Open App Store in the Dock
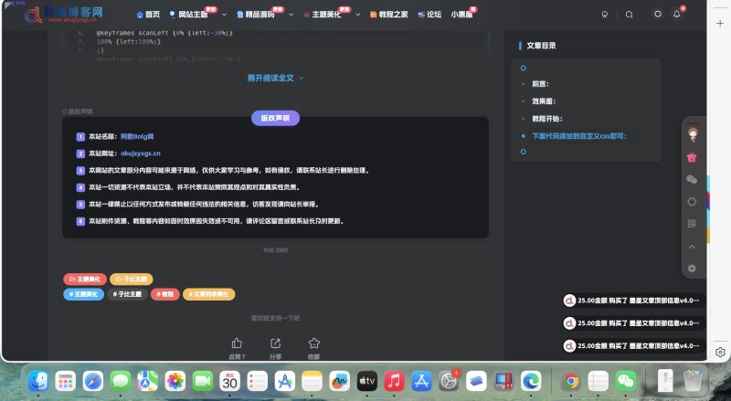The height and width of the screenshot is (401, 731). 421,381
